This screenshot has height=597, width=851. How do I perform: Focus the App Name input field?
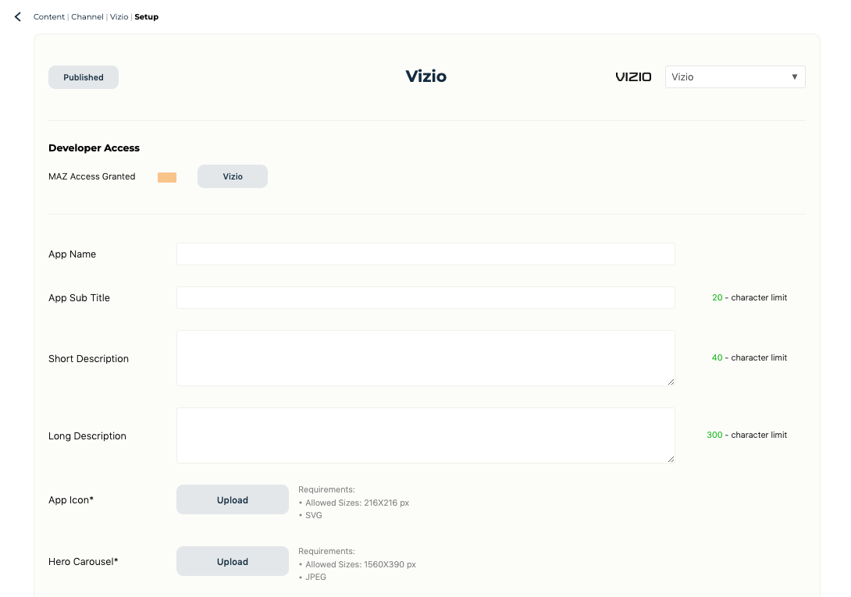[x=425, y=254]
